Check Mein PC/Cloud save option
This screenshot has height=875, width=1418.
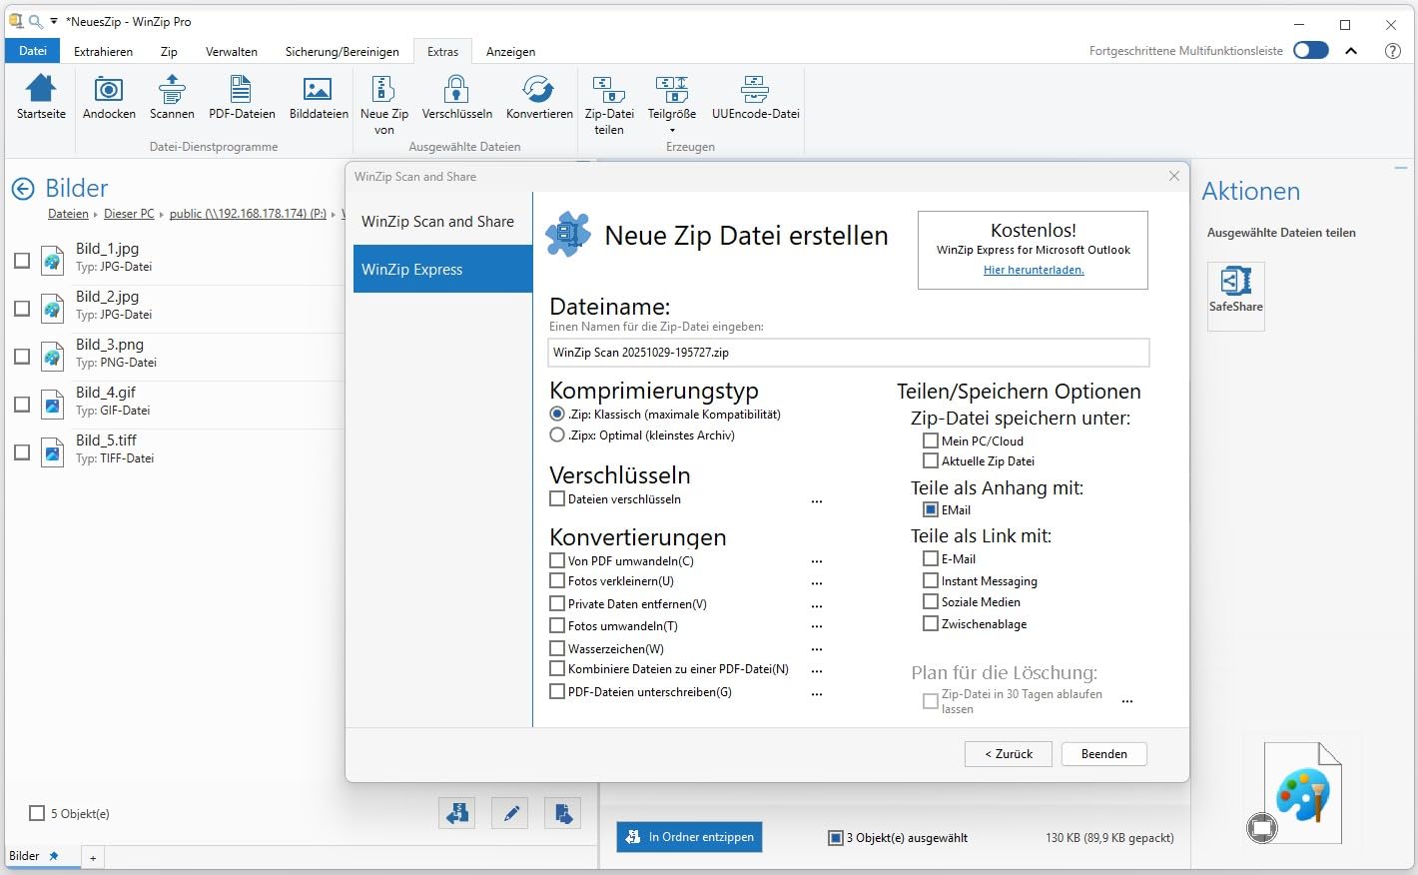(x=931, y=440)
